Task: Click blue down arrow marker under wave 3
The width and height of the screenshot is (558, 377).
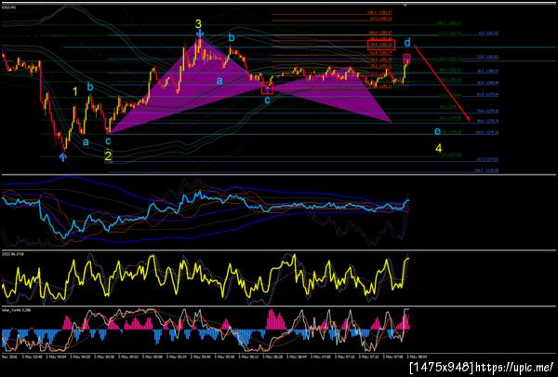Action: click(x=200, y=34)
